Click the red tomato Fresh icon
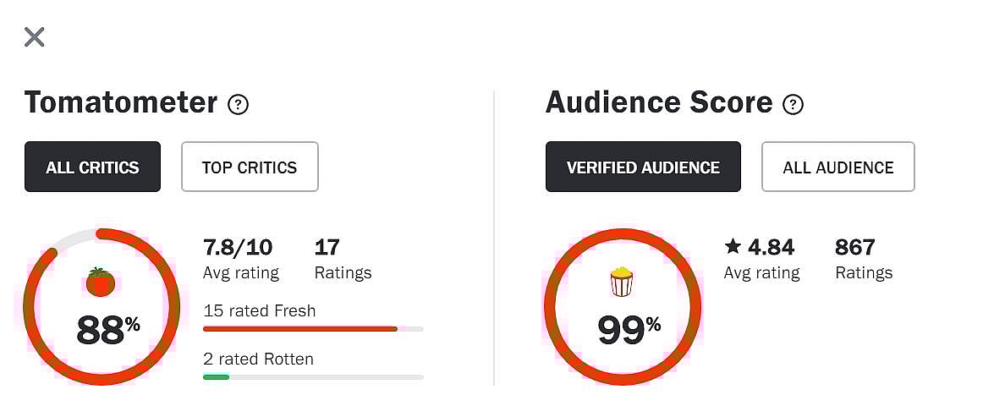Screen dimensions: 994x417 pyautogui.click(x=100, y=282)
